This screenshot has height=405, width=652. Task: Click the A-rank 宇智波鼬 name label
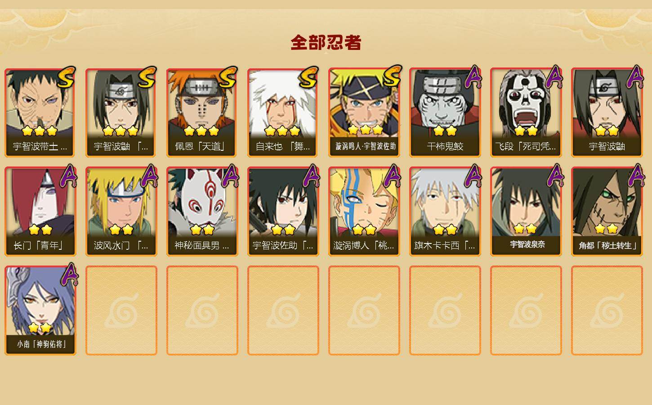[607, 146]
